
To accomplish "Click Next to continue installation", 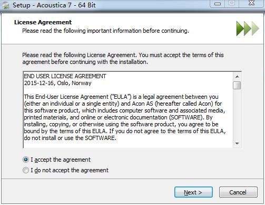I will tap(193, 192).
